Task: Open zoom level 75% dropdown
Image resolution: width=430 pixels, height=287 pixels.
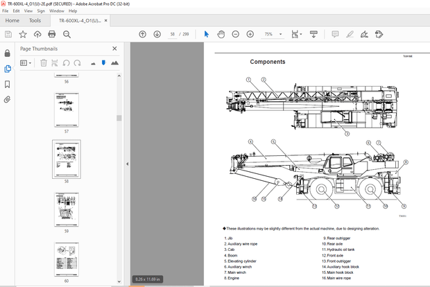Action: [x=281, y=34]
